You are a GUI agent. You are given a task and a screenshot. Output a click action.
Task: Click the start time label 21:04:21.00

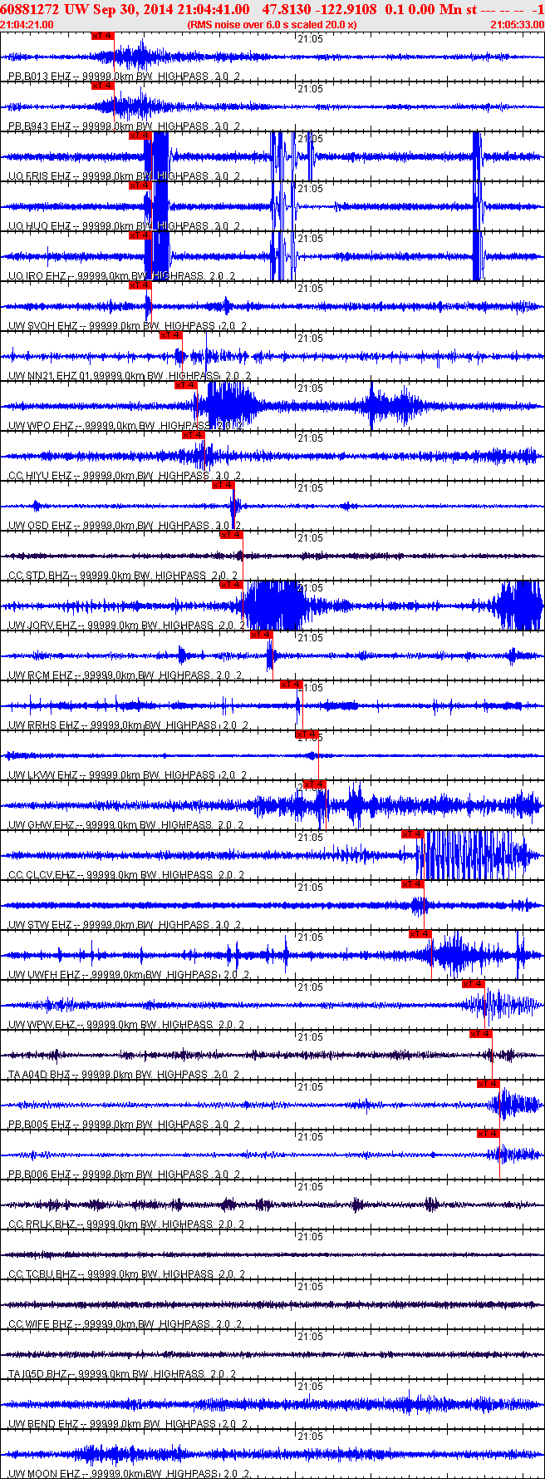(27, 24)
